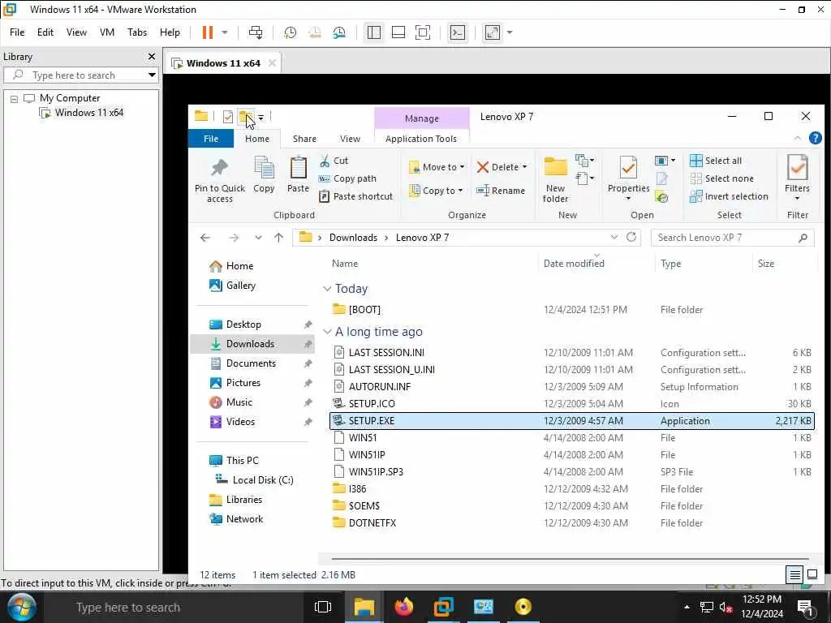Cut the selected file
This screenshot has height=623, width=831.
click(334, 161)
